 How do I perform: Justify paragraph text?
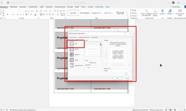pos(50,14)
